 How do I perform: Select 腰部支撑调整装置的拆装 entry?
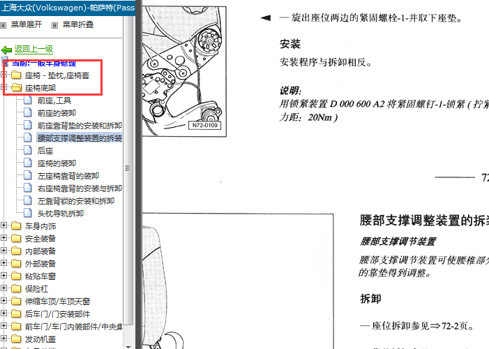[x=80, y=138]
